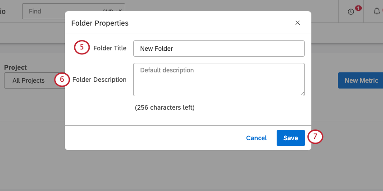The height and width of the screenshot is (191, 383).
Task: Expand the All Projects dropdown
Action: (32, 80)
